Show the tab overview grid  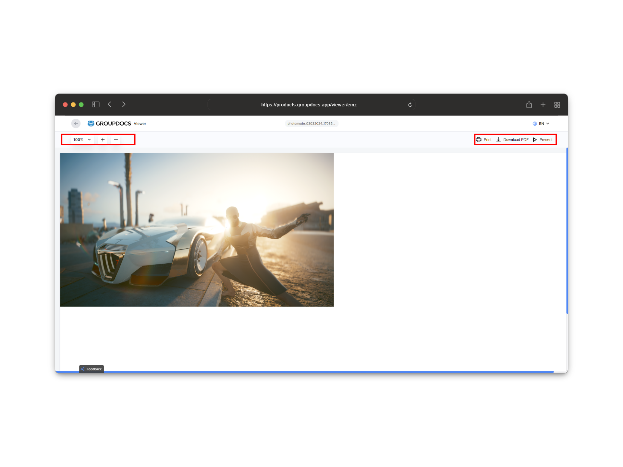[x=557, y=105]
